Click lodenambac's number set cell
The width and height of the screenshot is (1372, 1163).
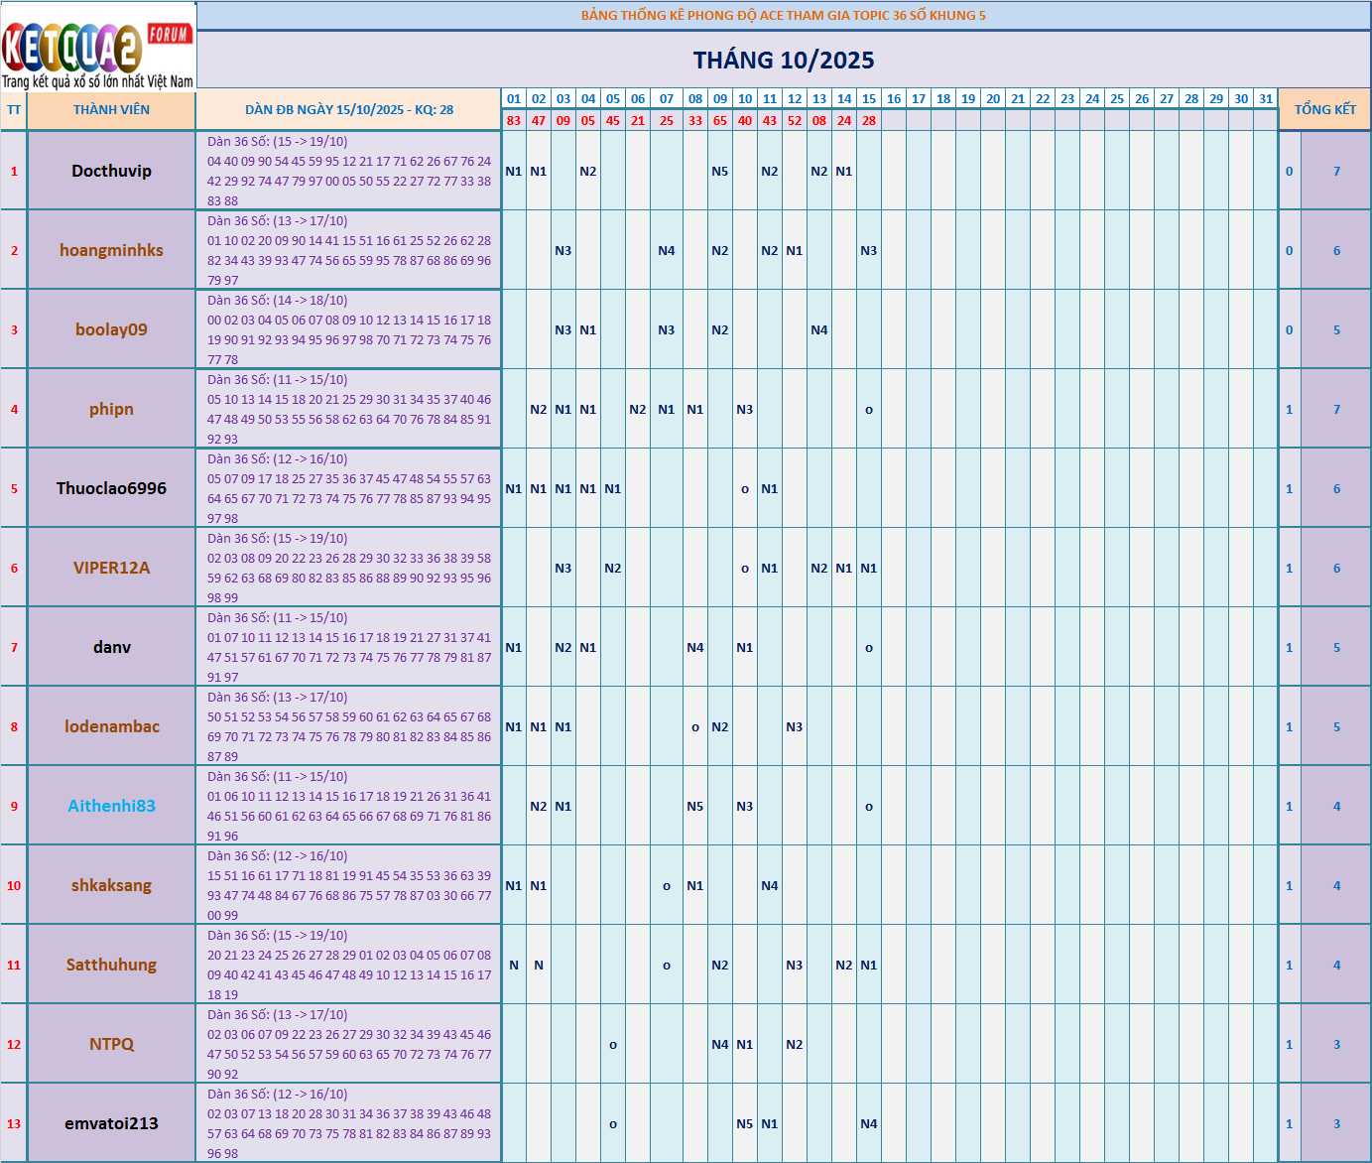pos(348,726)
